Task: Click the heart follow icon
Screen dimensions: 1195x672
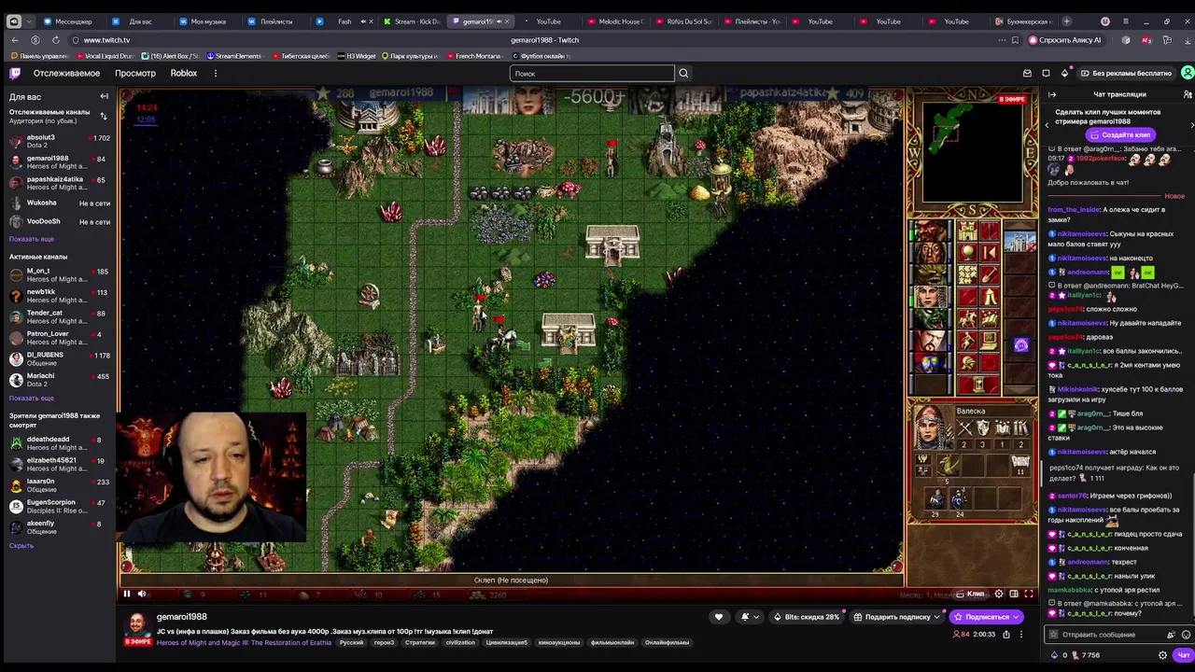Action: click(x=719, y=616)
